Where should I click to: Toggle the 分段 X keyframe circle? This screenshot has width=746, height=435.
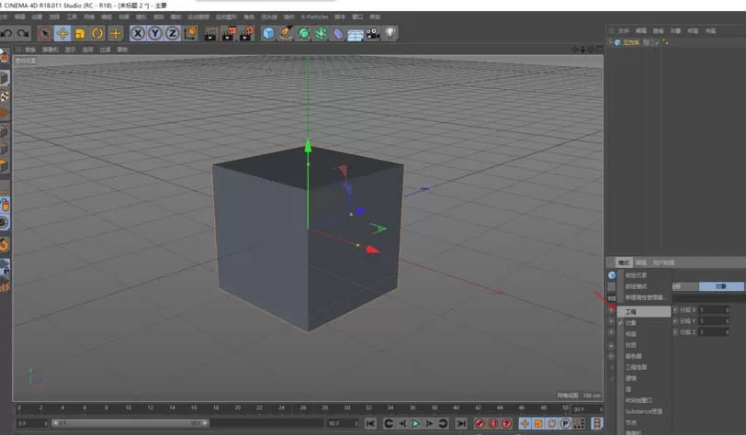coord(675,310)
